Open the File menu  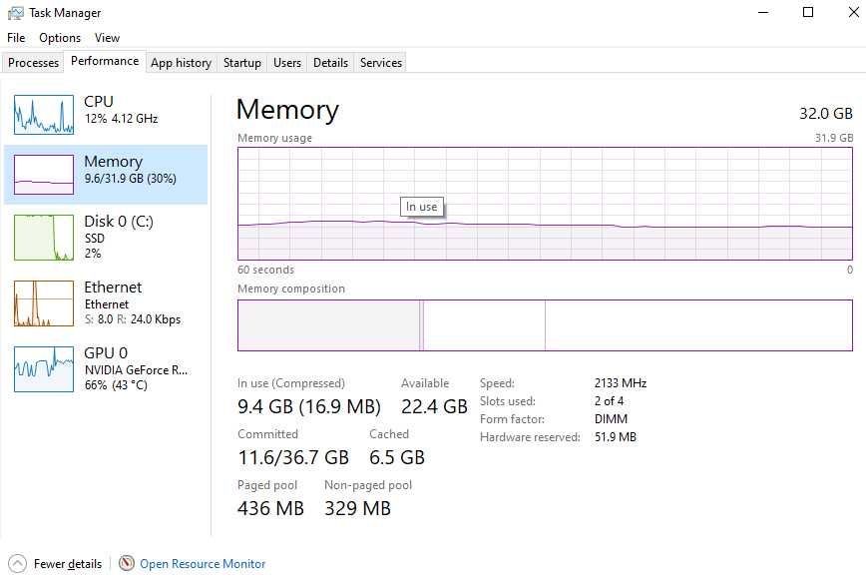click(16, 38)
